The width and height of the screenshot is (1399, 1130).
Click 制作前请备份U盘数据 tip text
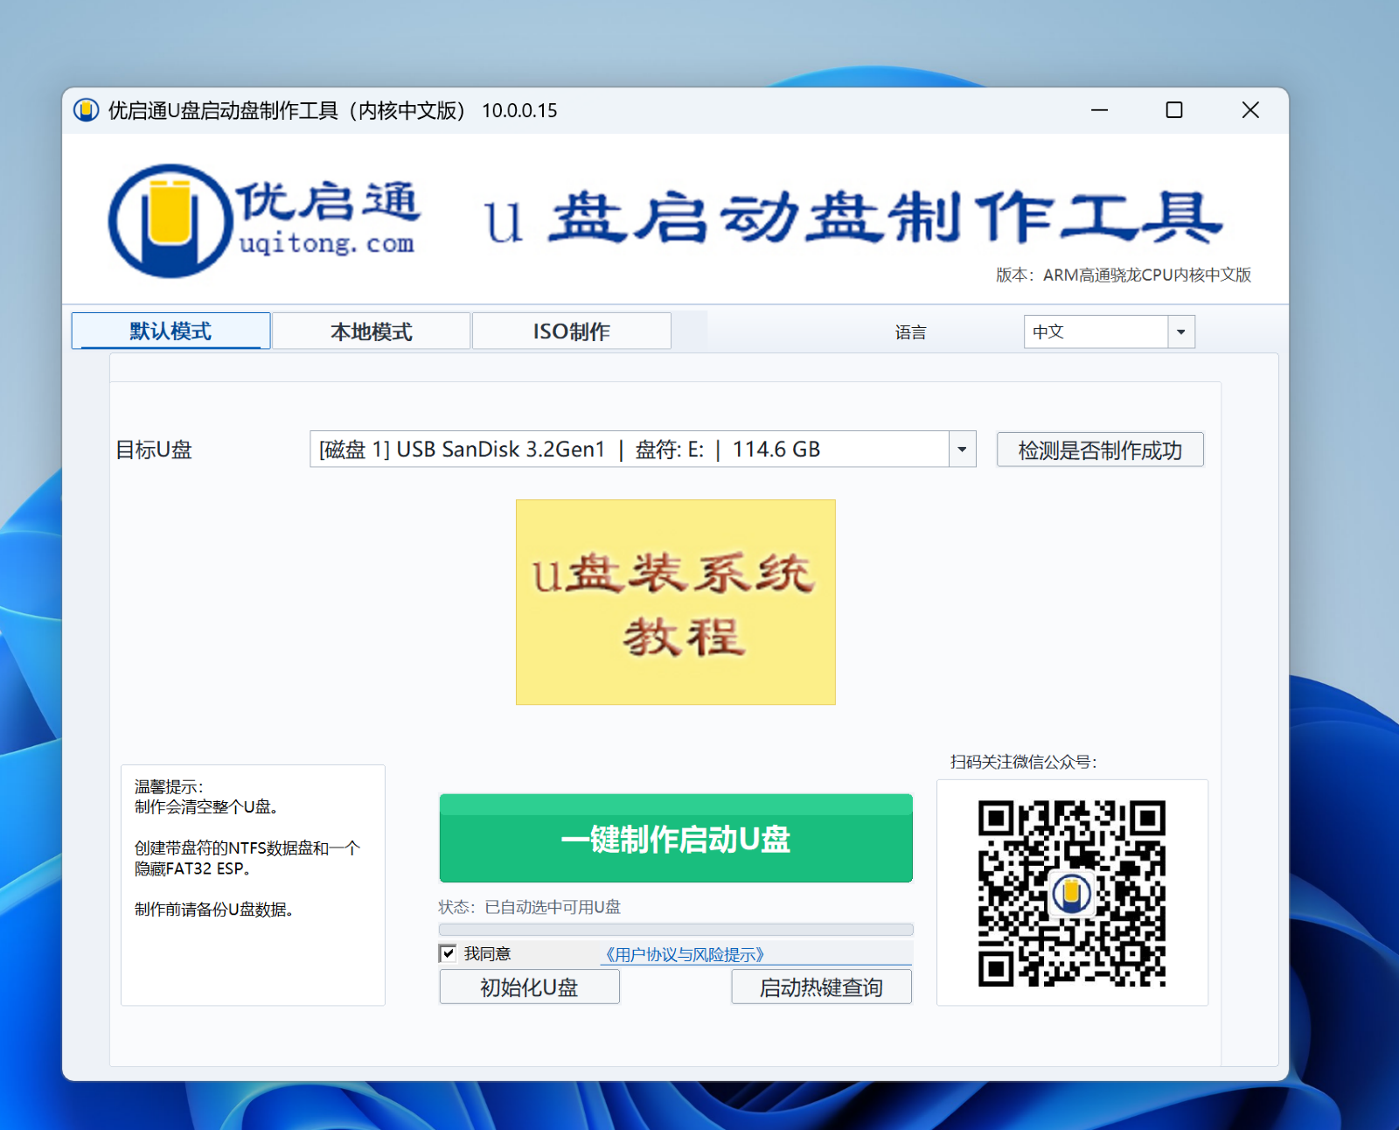tap(213, 910)
